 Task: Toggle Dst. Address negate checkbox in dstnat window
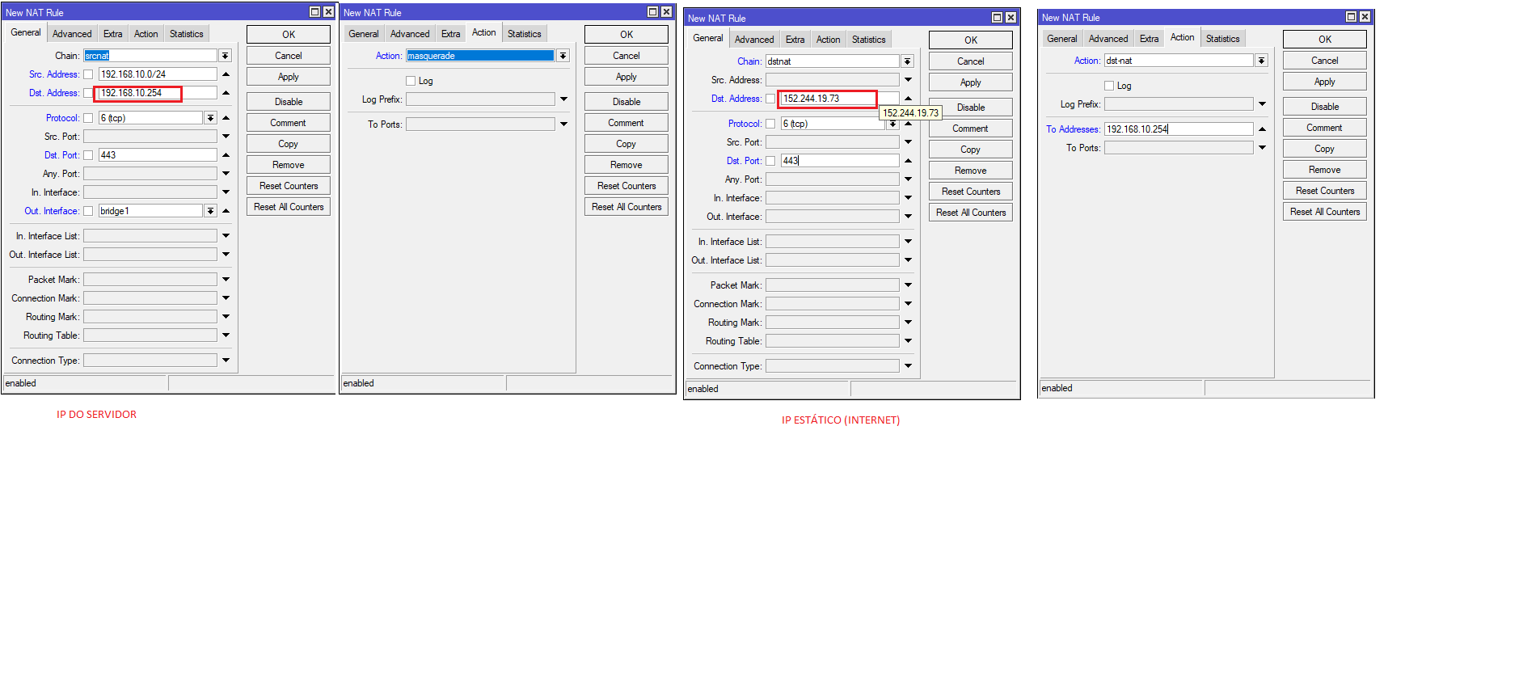tap(770, 99)
